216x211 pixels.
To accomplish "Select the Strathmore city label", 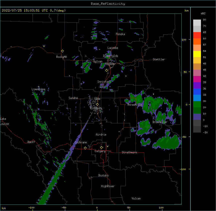I will coord(129,152).
